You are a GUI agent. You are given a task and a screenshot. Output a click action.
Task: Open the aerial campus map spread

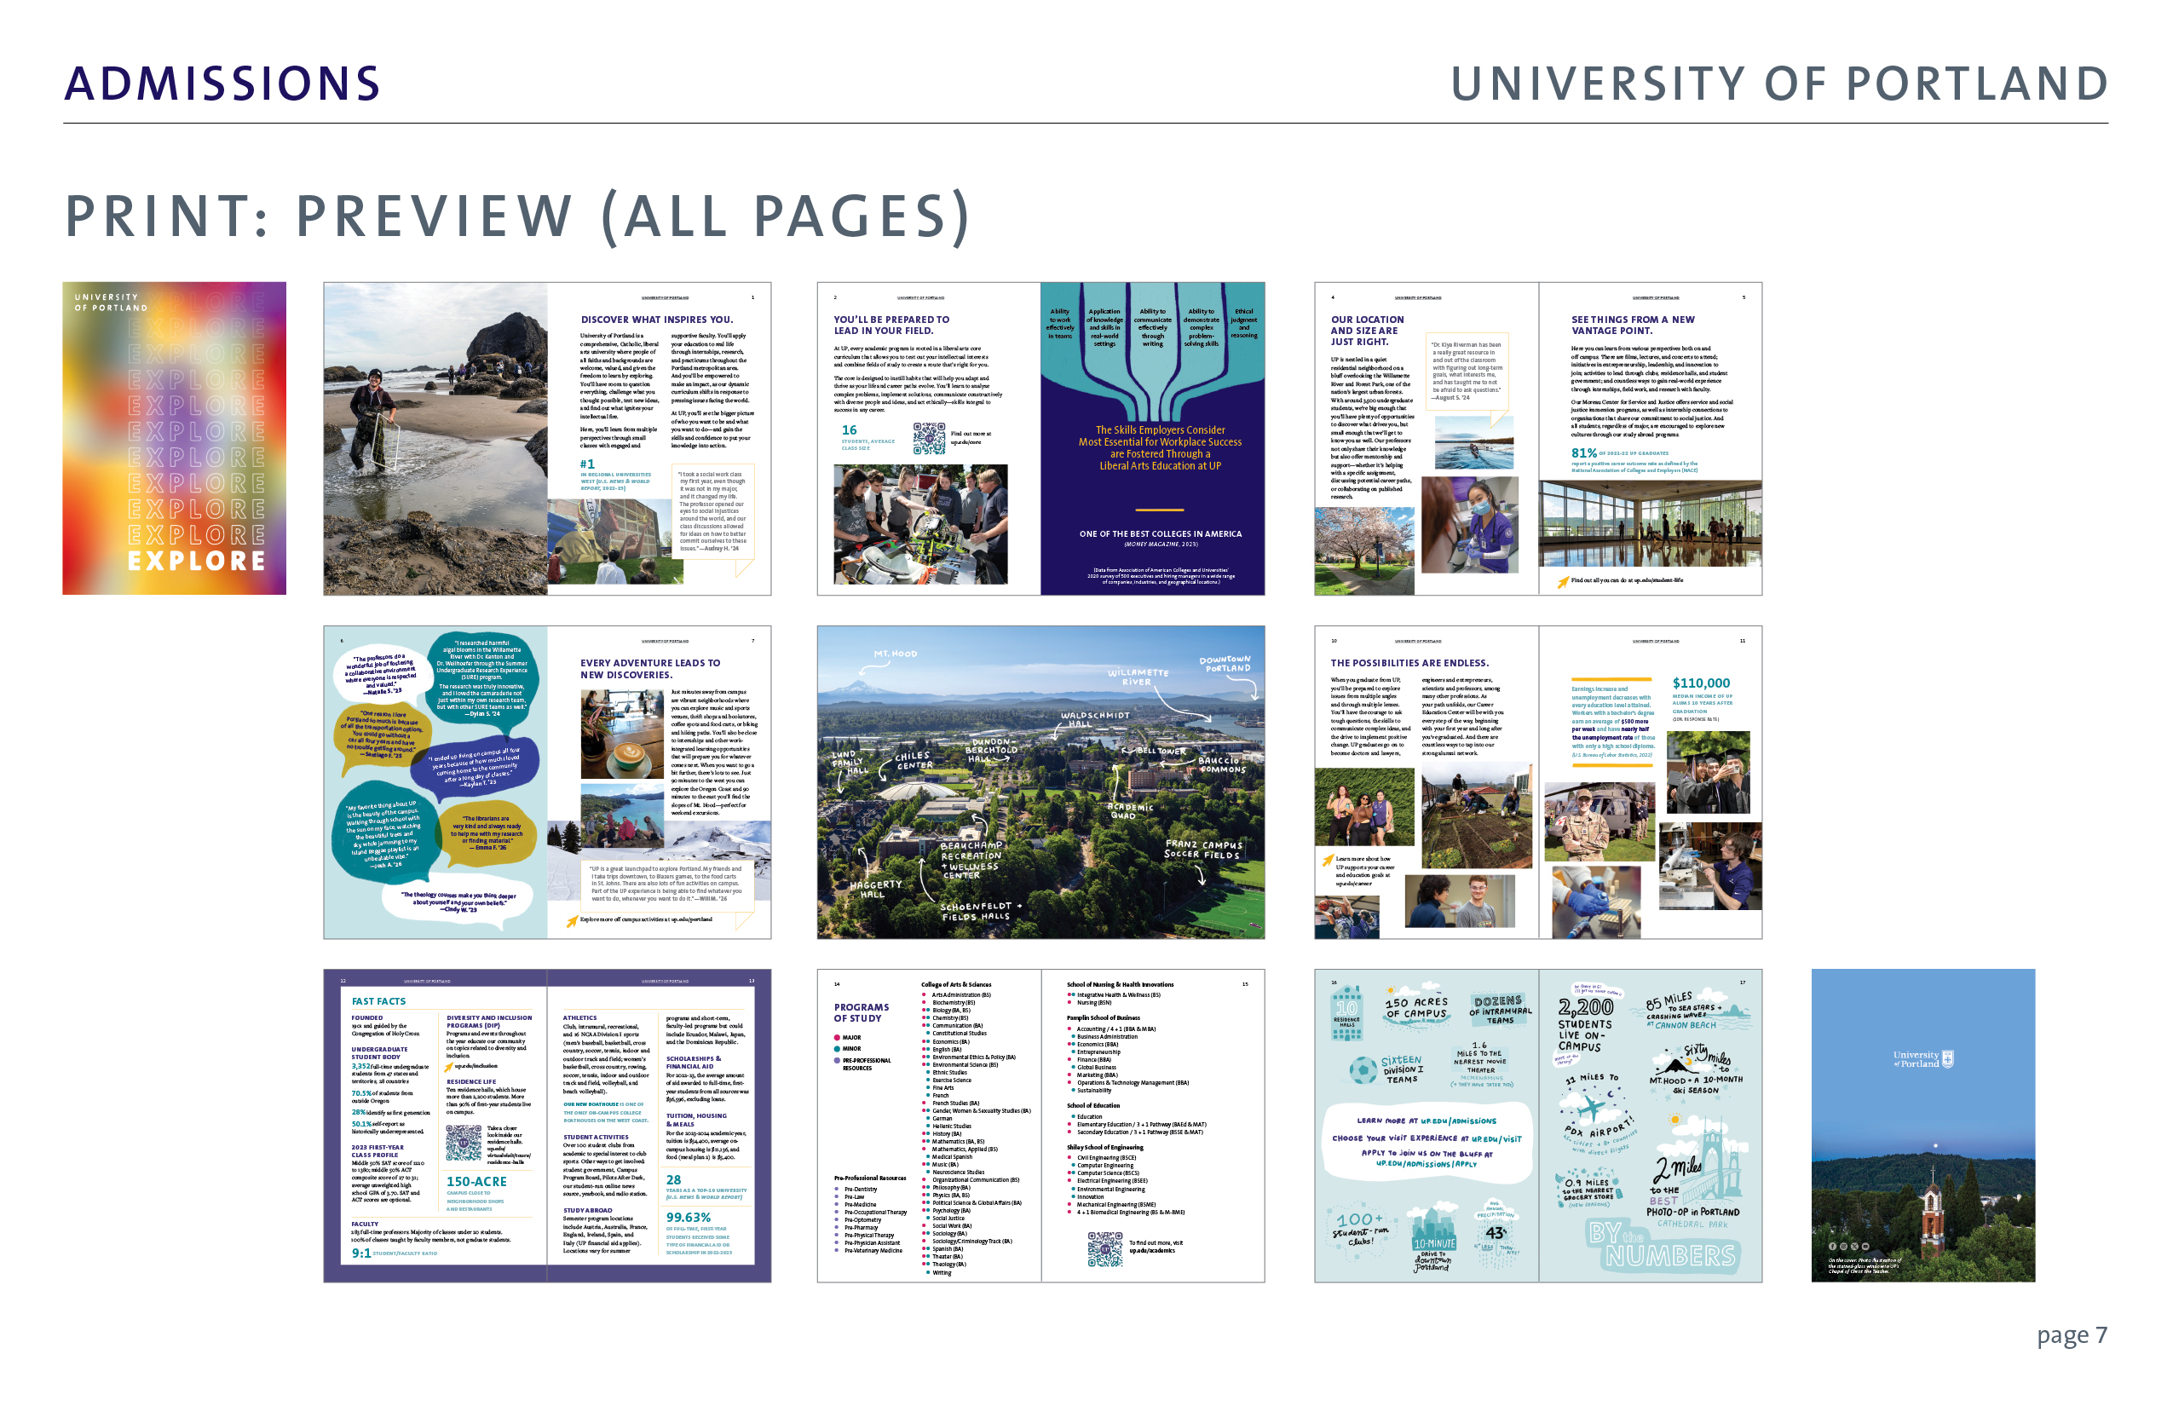pos(1040,782)
